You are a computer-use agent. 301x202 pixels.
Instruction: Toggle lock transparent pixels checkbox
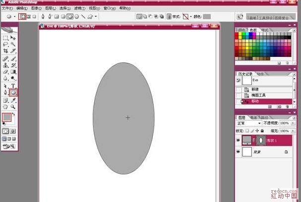coord(247,131)
